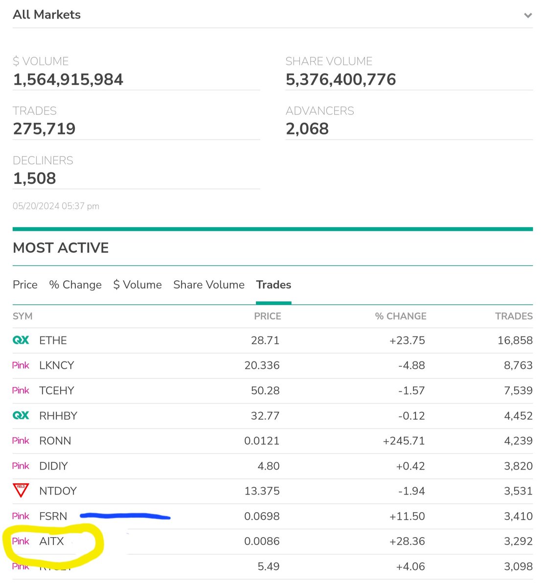Image resolution: width=545 pixels, height=587 pixels.
Task: Switch to the $ Volume tab
Action: tap(137, 285)
